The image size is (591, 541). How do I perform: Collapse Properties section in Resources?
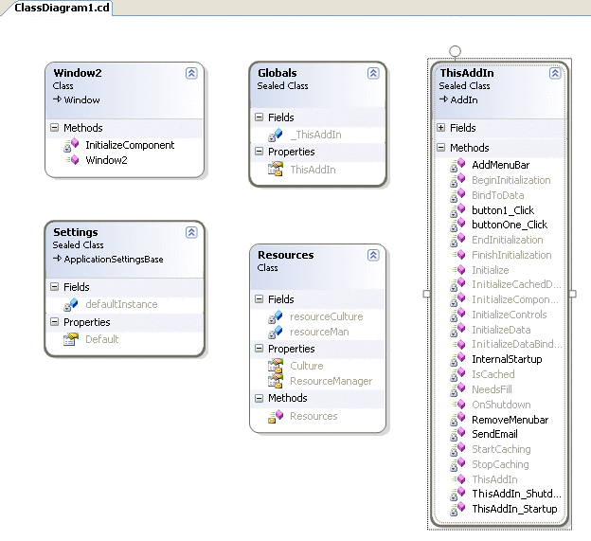click(259, 349)
